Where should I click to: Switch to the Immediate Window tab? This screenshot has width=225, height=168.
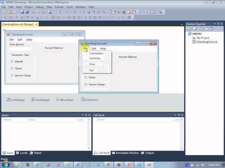[126, 153]
